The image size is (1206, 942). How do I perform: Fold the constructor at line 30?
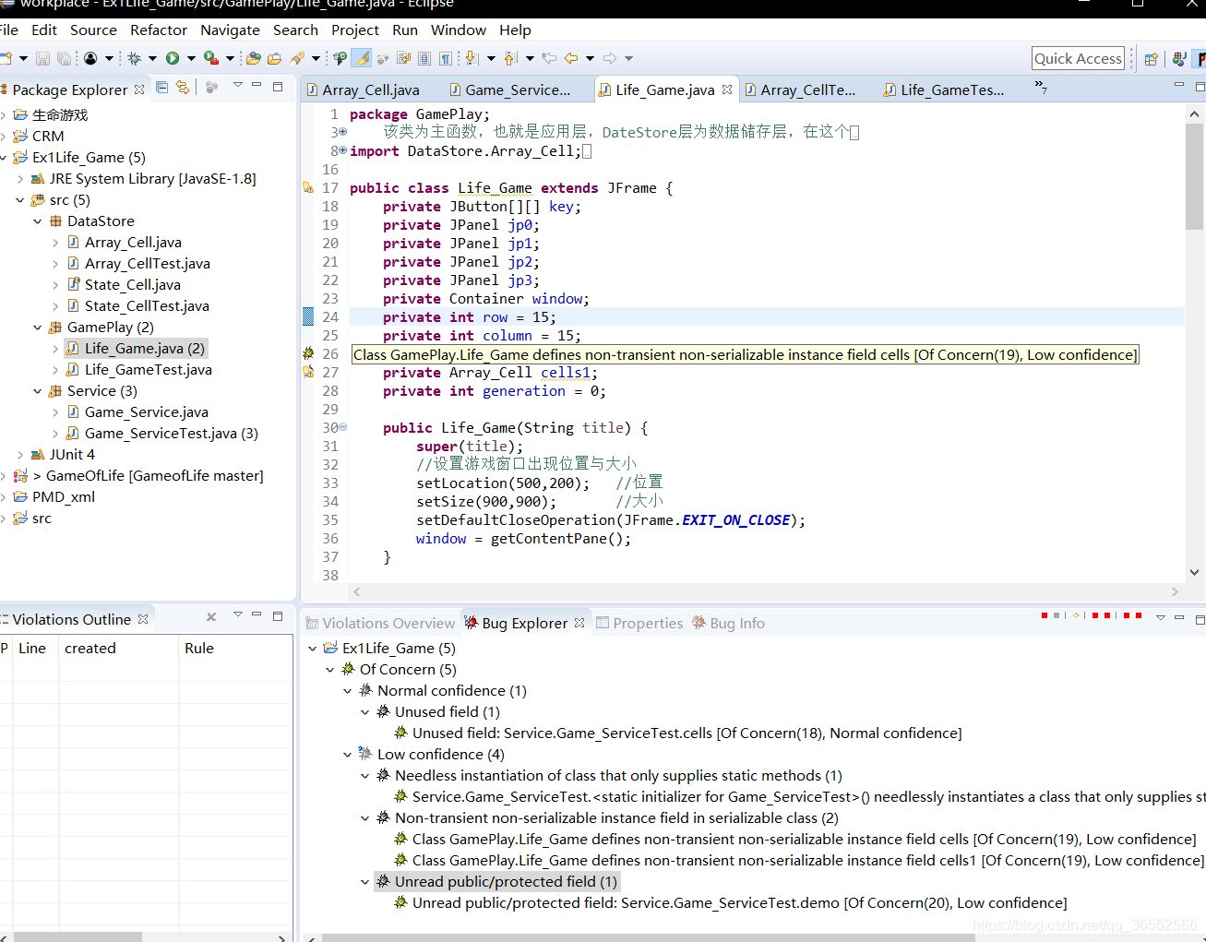pyautogui.click(x=343, y=427)
